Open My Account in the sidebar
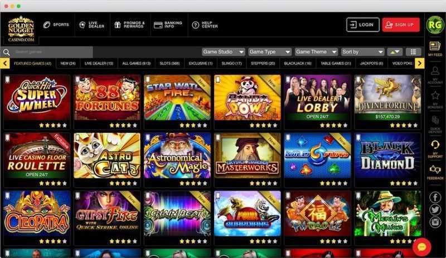The width and height of the screenshot is (446, 258). (435, 75)
